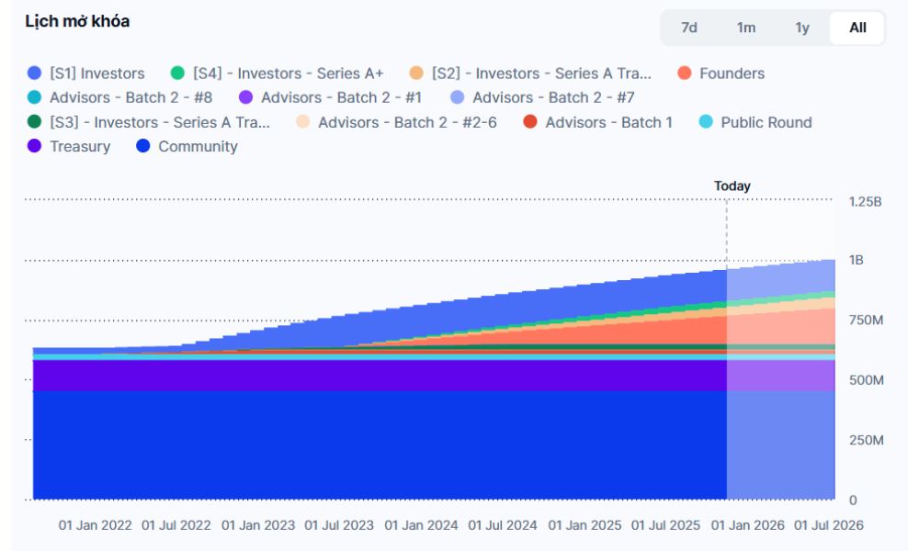The height and width of the screenshot is (551, 919).
Task: Click Advisors - Batch 2 - #2-6 legend label
Action: (407, 122)
